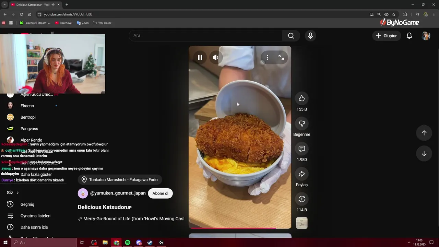Viewport: 439px width, 247px height.
Task: Click the youtube.com address bar URL
Action: (68, 14)
